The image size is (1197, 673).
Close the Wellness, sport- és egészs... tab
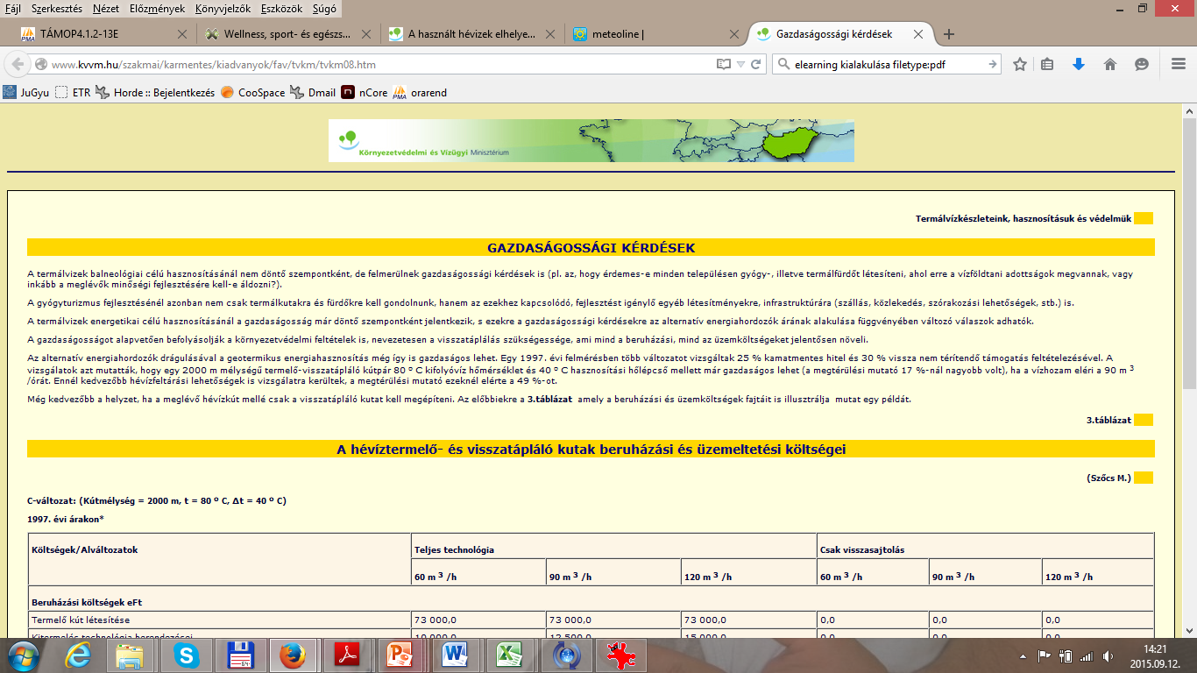(x=367, y=34)
